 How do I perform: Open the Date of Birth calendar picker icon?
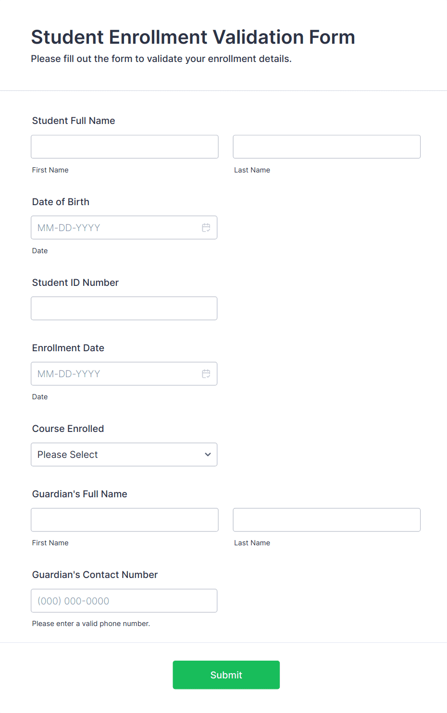[206, 227]
